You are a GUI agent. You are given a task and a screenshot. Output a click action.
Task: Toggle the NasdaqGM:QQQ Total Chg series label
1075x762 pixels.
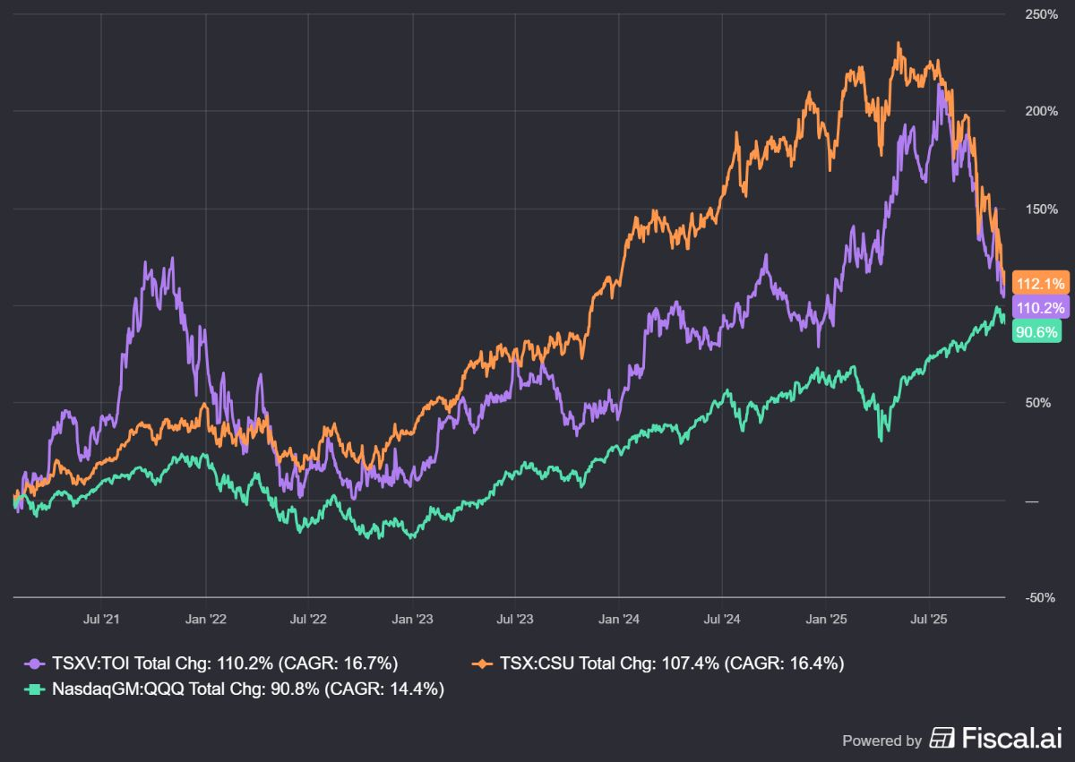pos(247,689)
